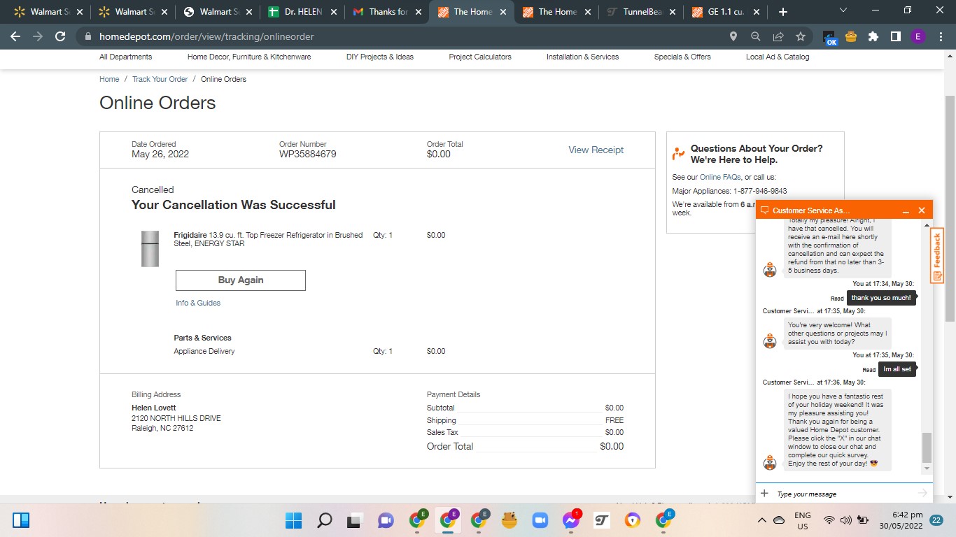Switch to the Dr. HELEN tab
This screenshot has width=956, height=537.
[303, 12]
